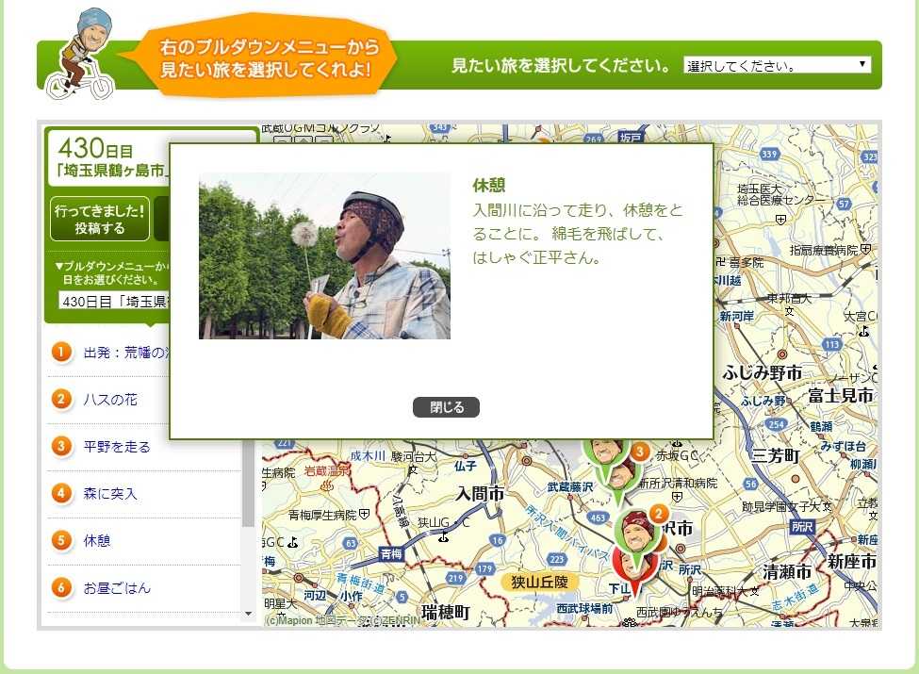Select the number 6 badge beside お昼ごはん
Viewport: 919px width, 674px height.
(62, 588)
